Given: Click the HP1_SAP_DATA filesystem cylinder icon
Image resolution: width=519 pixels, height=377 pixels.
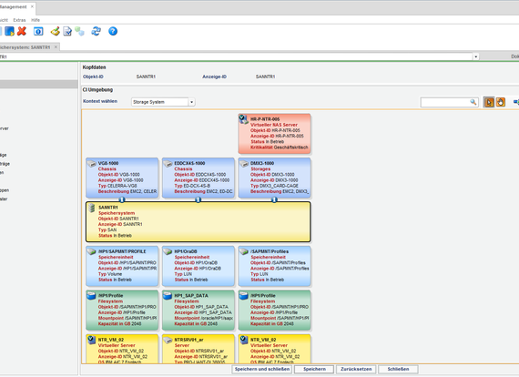Looking at the screenshot, I should [168, 296].
